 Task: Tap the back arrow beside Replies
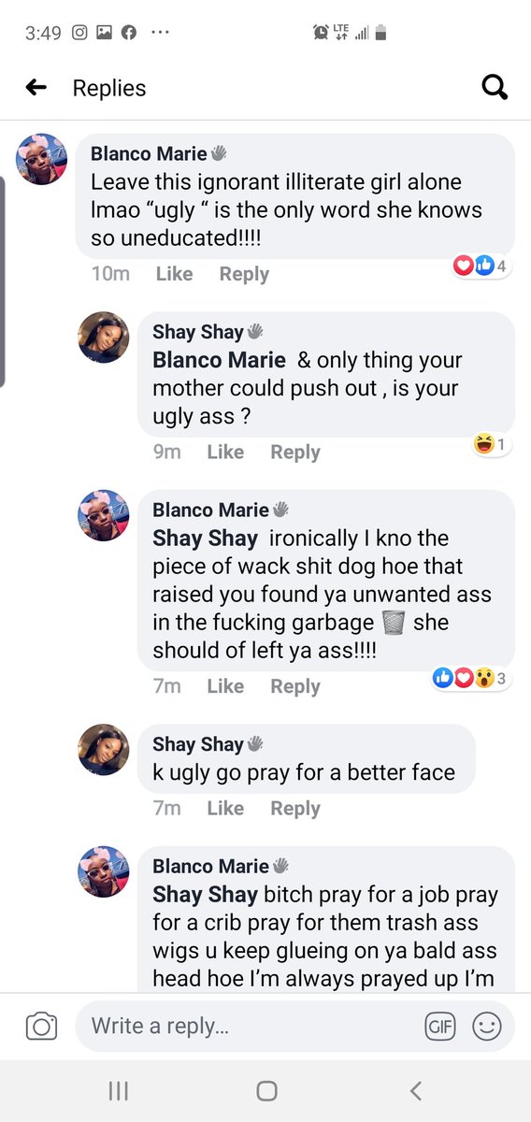click(36, 88)
